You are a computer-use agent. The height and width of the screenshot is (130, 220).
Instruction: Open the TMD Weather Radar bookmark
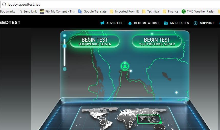(x=198, y=11)
